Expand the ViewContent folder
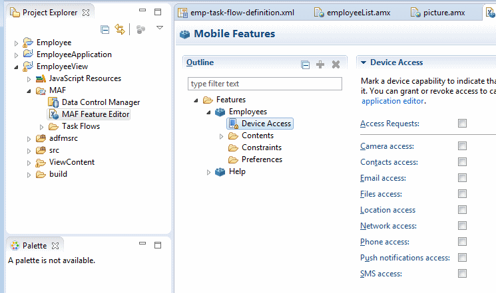This screenshot has width=496, height=293. (x=29, y=163)
